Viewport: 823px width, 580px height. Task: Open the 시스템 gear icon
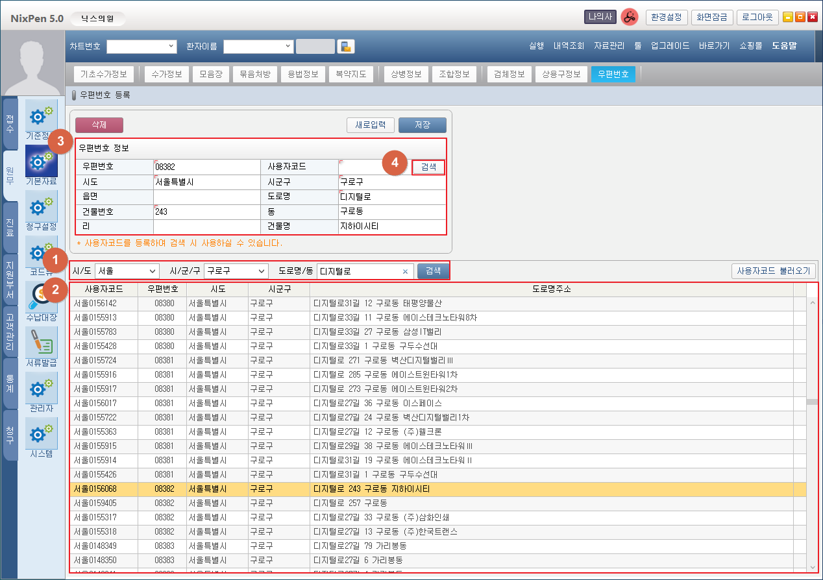(41, 433)
